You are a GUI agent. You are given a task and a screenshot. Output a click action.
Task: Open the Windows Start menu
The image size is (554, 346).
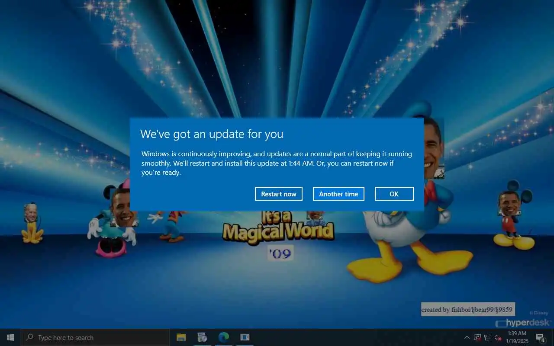(x=10, y=337)
